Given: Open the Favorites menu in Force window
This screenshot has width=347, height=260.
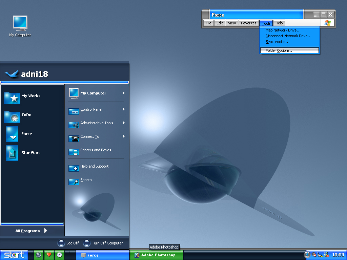Looking at the screenshot, I should 248,23.
